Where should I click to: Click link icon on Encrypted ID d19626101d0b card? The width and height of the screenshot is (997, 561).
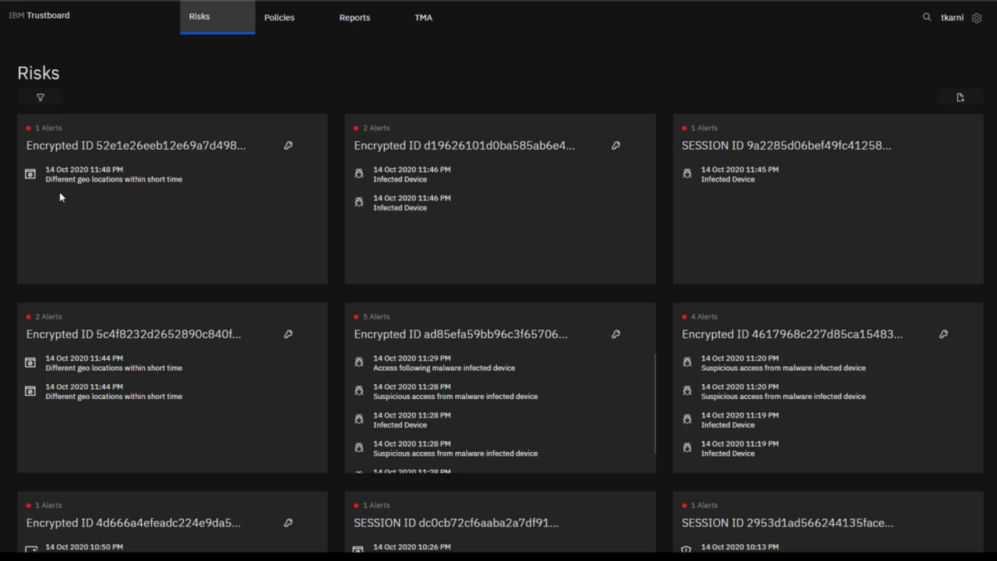tap(616, 146)
